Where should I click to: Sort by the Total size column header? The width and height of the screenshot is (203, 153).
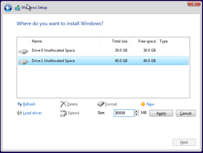click(x=115, y=41)
